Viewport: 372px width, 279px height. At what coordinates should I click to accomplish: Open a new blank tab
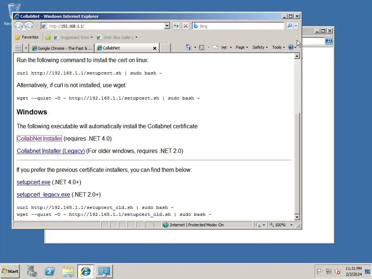coord(165,48)
